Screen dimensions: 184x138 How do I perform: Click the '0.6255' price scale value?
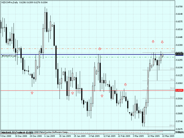tap(179, 60)
